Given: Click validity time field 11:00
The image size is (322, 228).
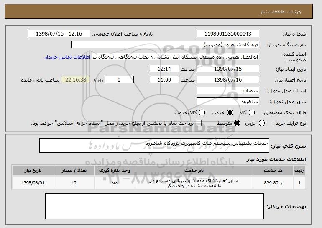Looking at the screenshot, I should [x=164, y=80].
